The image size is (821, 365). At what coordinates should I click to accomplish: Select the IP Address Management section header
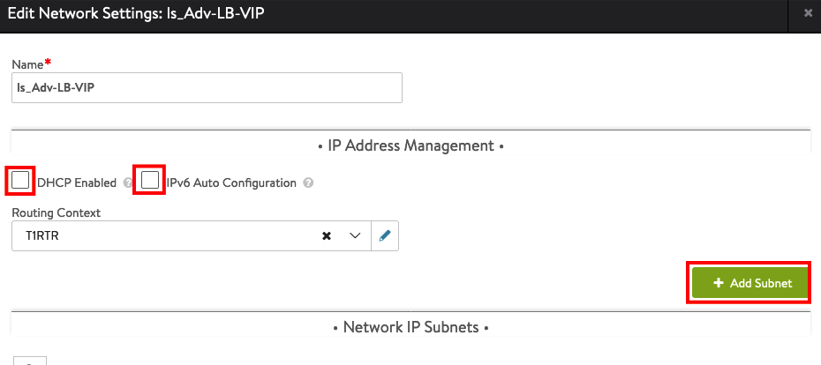click(410, 145)
